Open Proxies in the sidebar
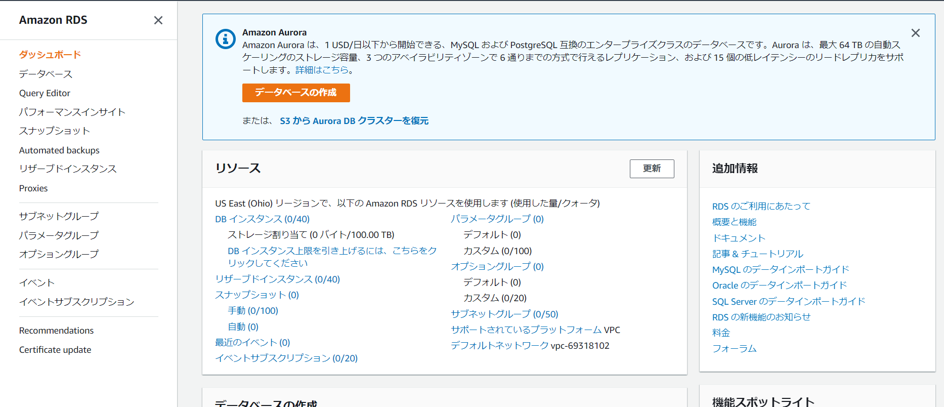 click(x=33, y=188)
